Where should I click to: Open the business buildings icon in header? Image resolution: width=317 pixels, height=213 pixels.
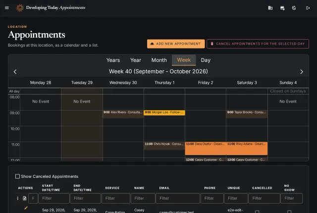click(270, 8)
